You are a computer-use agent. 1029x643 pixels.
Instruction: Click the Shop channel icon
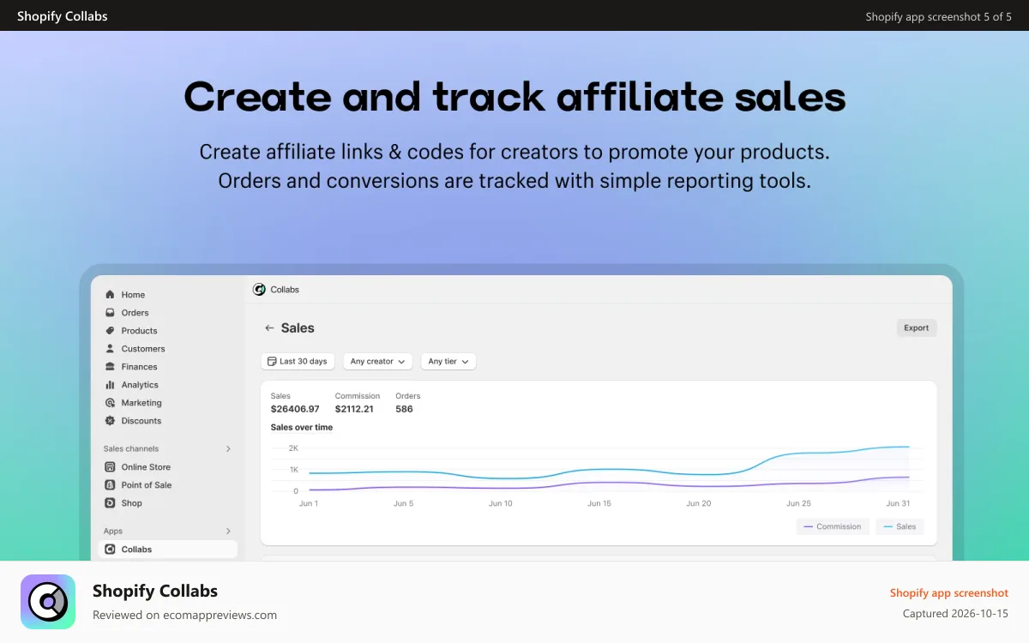coord(110,503)
